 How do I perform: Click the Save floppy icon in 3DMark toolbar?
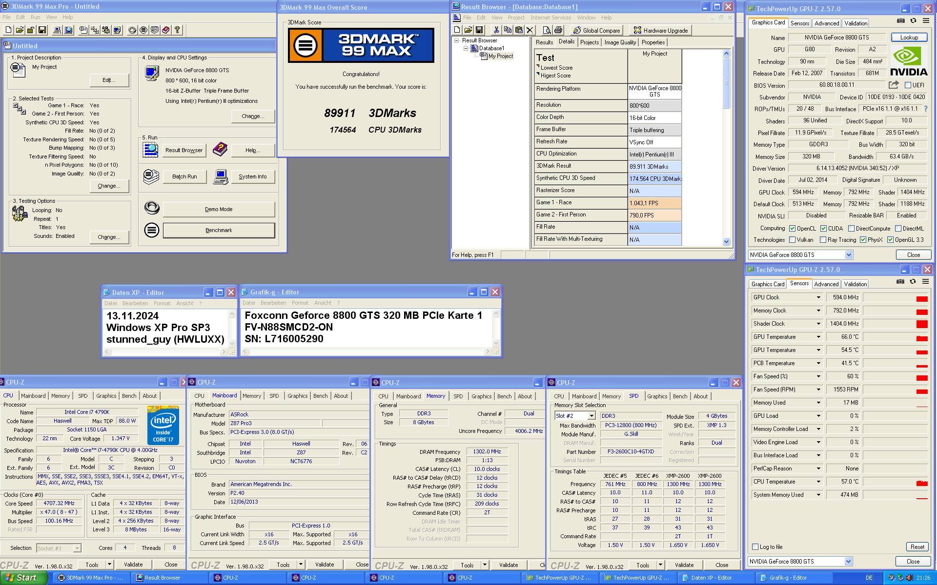click(42, 30)
